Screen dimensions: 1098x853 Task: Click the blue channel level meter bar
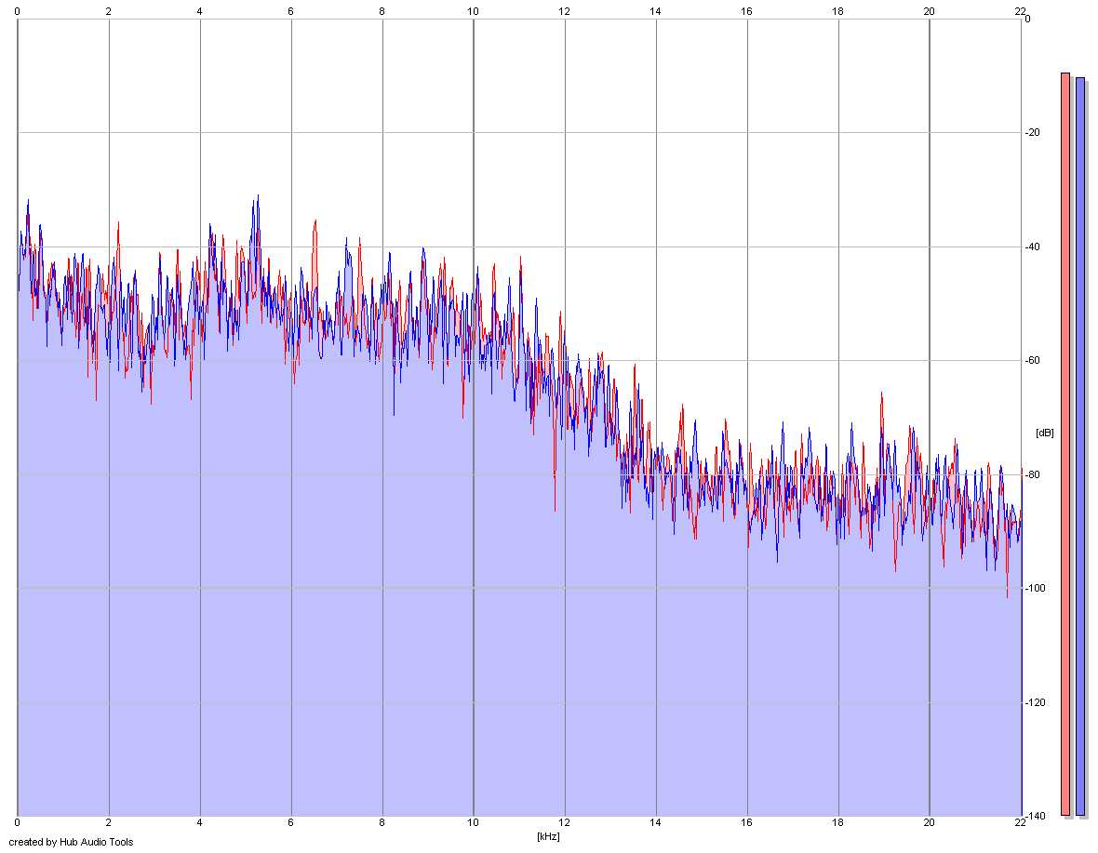tap(1079, 446)
